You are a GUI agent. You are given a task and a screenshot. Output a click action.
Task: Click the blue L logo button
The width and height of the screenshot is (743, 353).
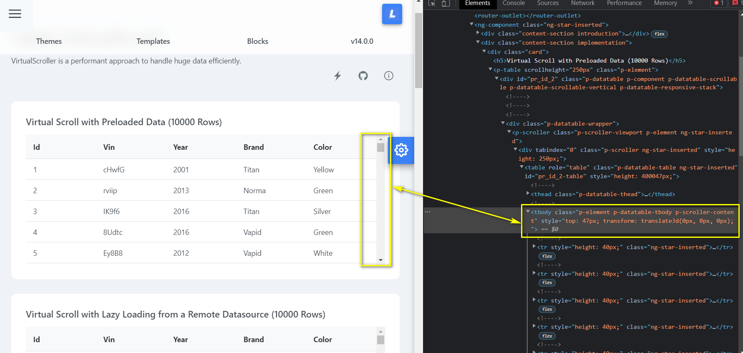click(x=392, y=14)
